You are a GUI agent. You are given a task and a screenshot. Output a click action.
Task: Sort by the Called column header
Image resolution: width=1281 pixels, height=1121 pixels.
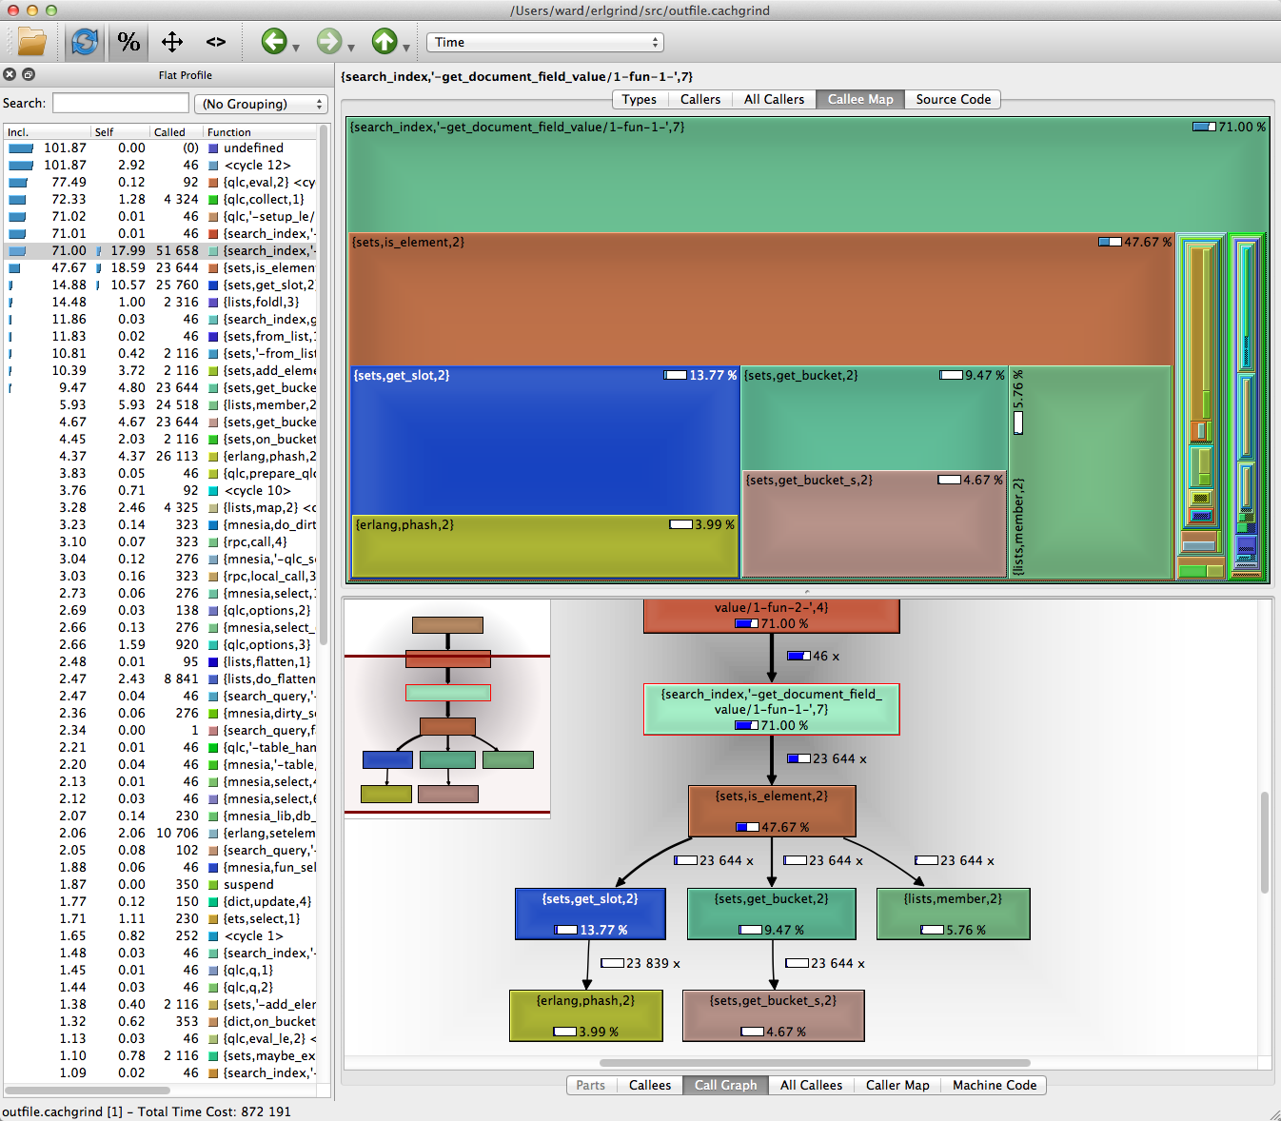(176, 132)
